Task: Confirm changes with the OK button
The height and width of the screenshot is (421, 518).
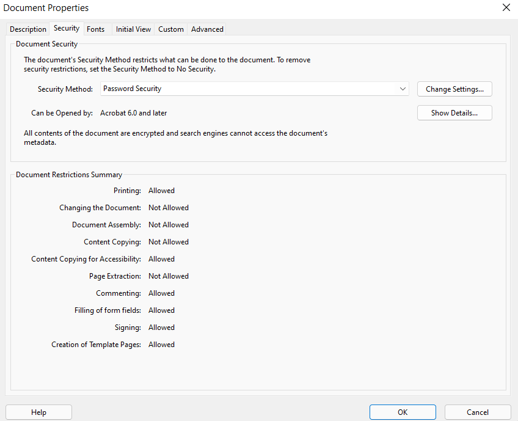Action: (403, 412)
